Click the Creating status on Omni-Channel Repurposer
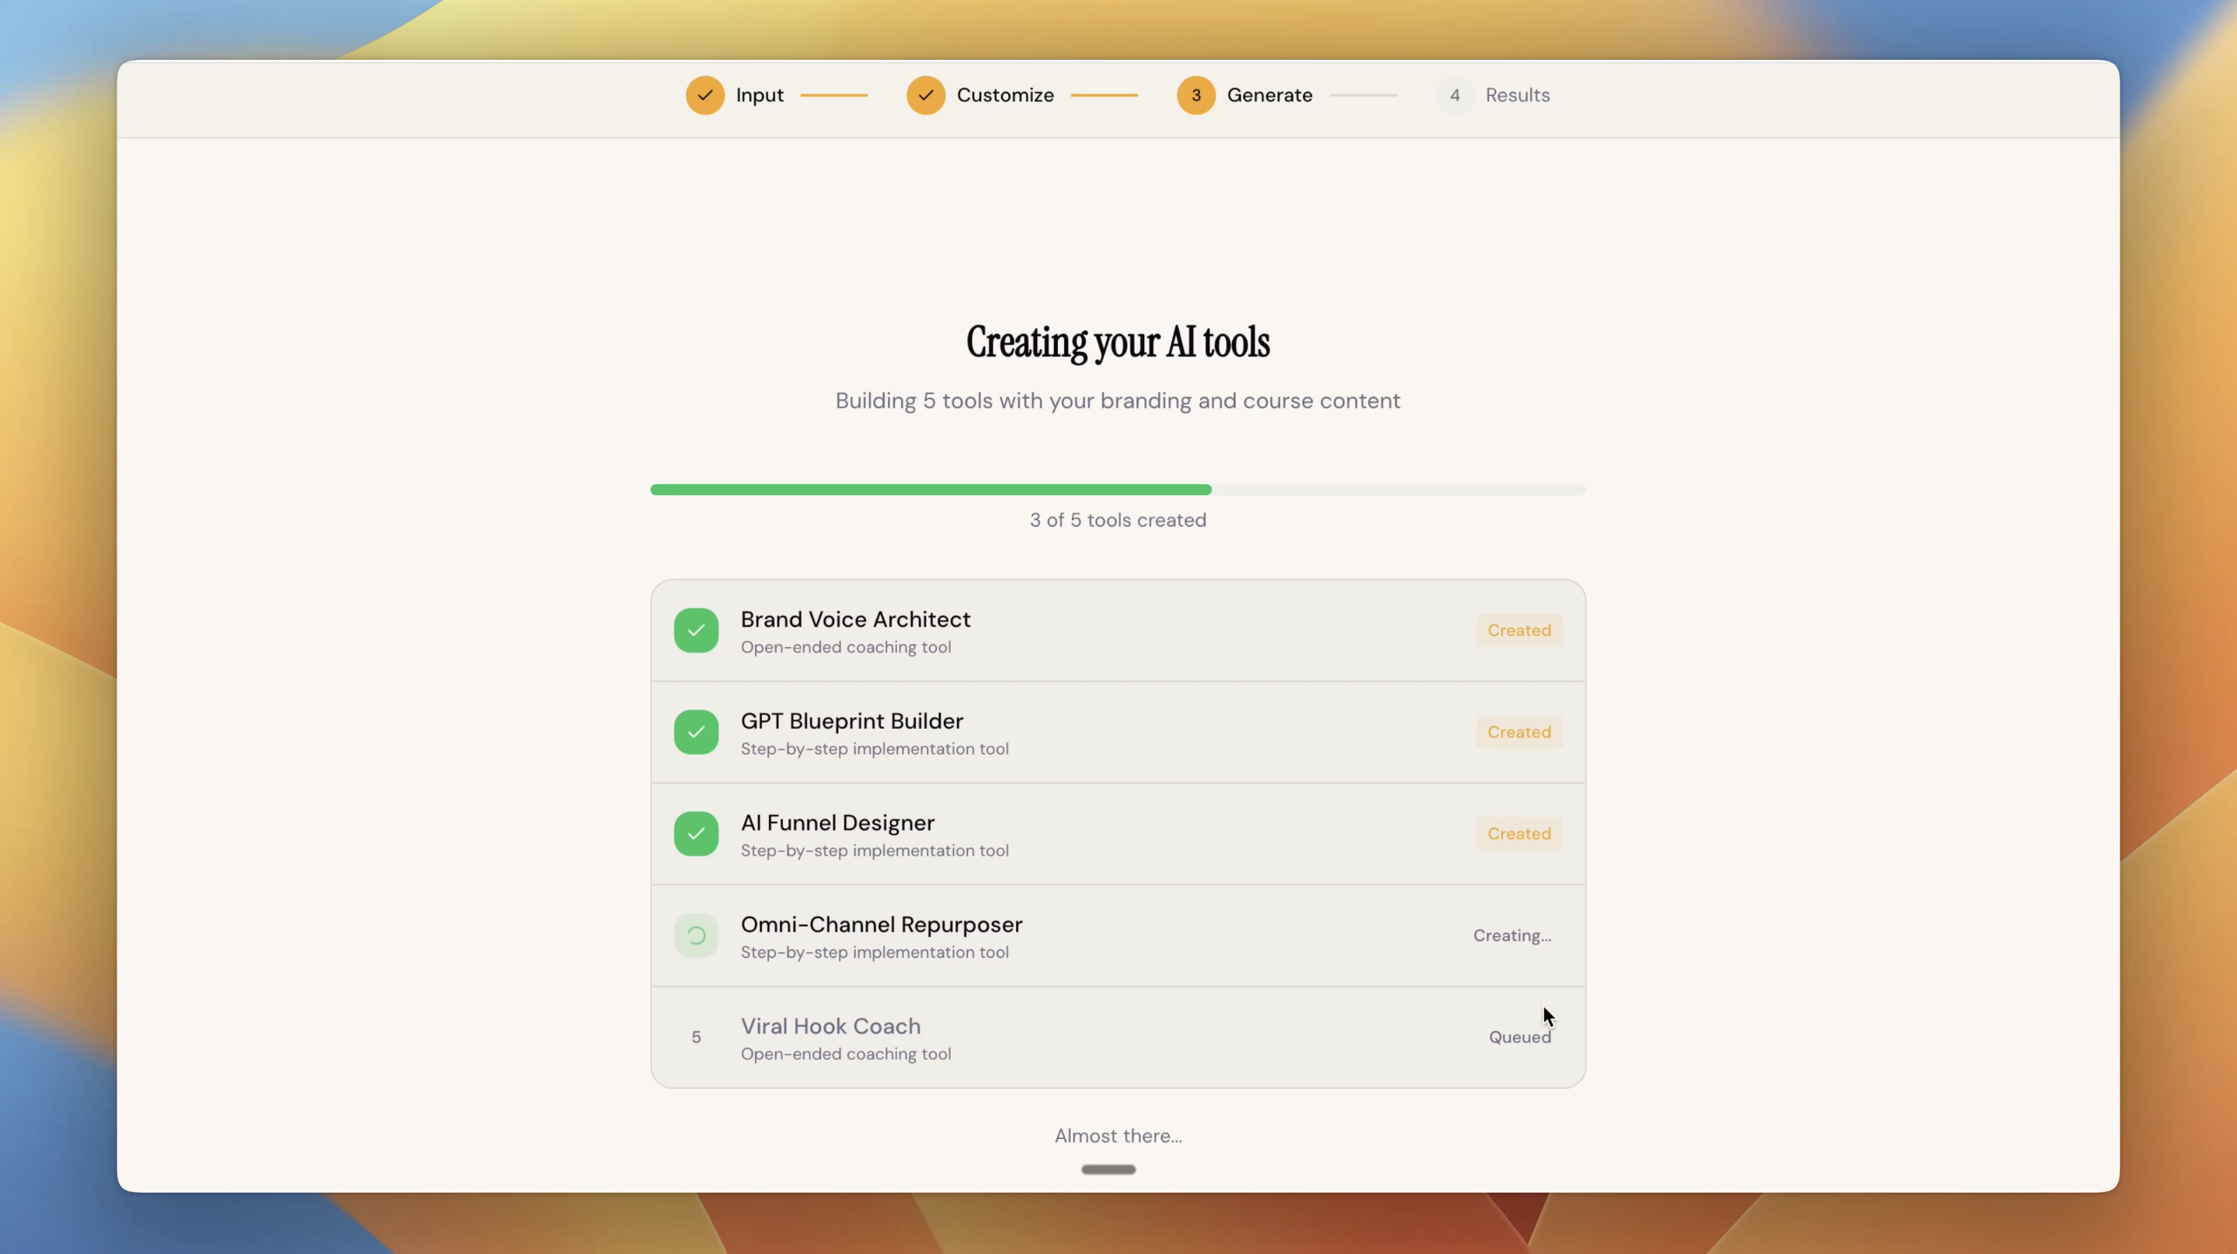Screen dimensions: 2237x1254 (1512, 935)
